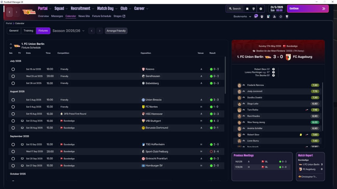
Task: Click the FC Augsburg crest in the match summary
Action: coord(288,57)
